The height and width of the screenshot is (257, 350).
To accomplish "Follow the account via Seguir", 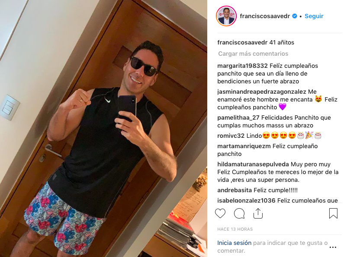I will pyautogui.click(x=314, y=16).
